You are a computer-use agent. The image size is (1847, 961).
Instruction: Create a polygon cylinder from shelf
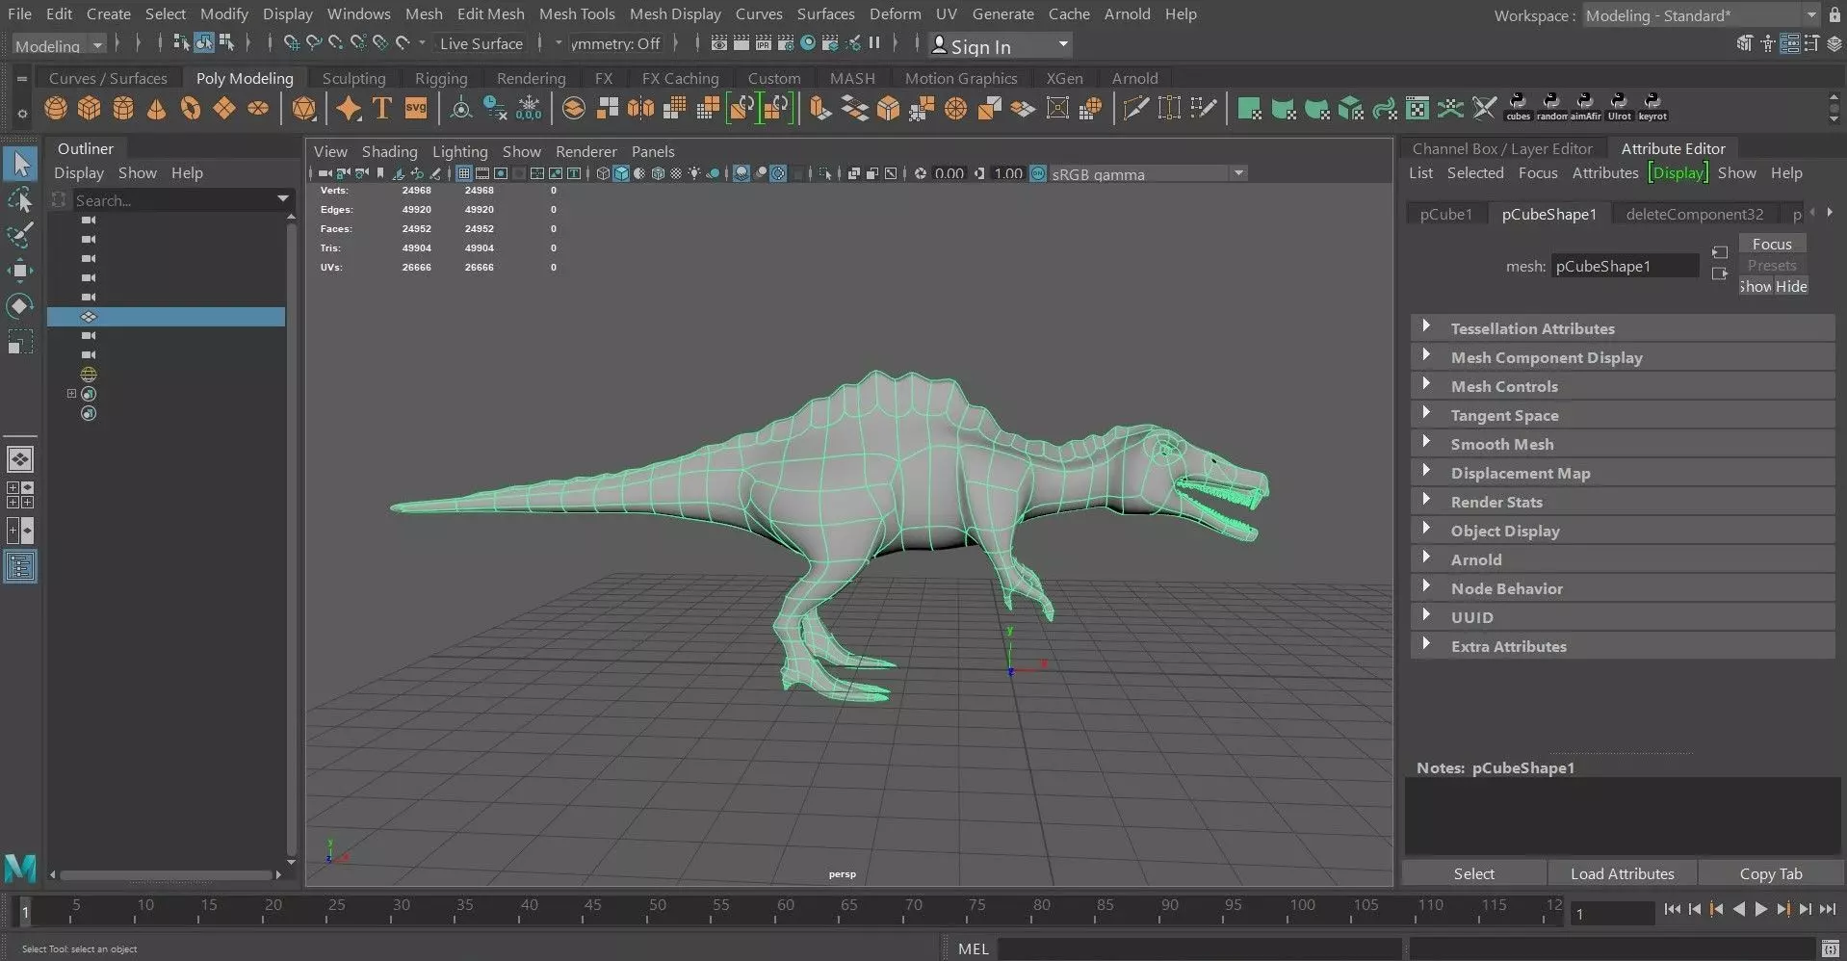coord(123,109)
